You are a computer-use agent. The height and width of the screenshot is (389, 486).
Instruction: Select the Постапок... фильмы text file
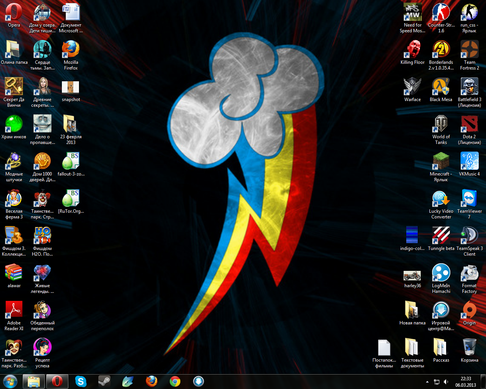tap(384, 353)
